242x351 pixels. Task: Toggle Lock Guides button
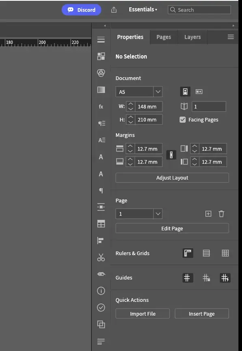click(206, 278)
